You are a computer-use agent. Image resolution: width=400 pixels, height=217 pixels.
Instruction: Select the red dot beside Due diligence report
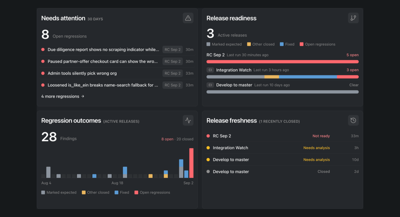(43, 49)
